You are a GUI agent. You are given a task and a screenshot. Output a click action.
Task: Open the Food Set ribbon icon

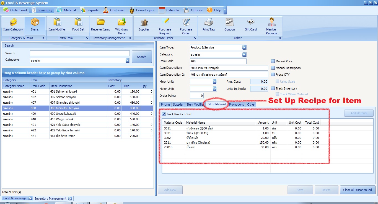tap(78, 25)
